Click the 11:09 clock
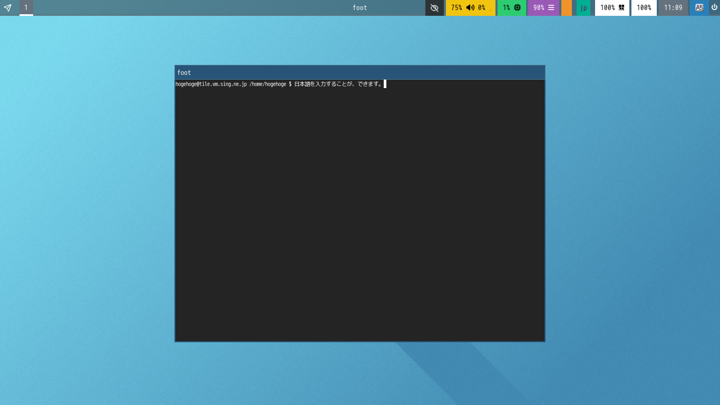 (673, 8)
